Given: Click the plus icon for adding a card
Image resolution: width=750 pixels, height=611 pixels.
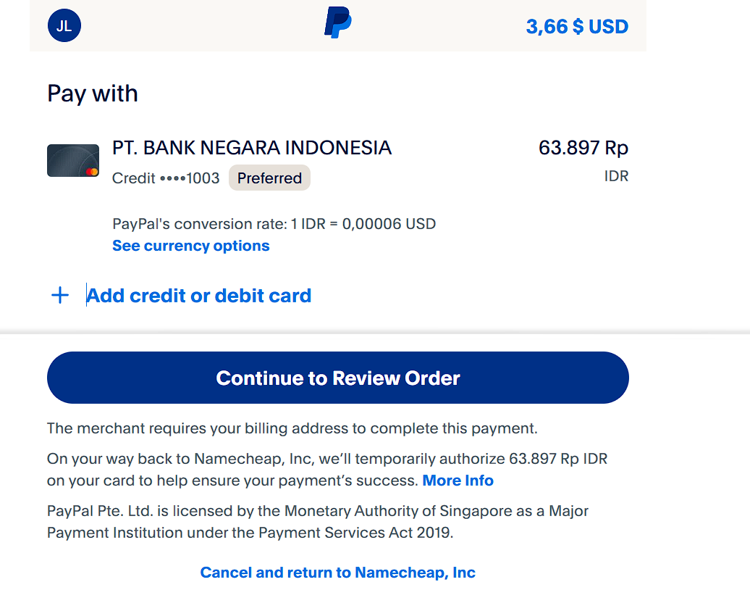Looking at the screenshot, I should click(60, 295).
